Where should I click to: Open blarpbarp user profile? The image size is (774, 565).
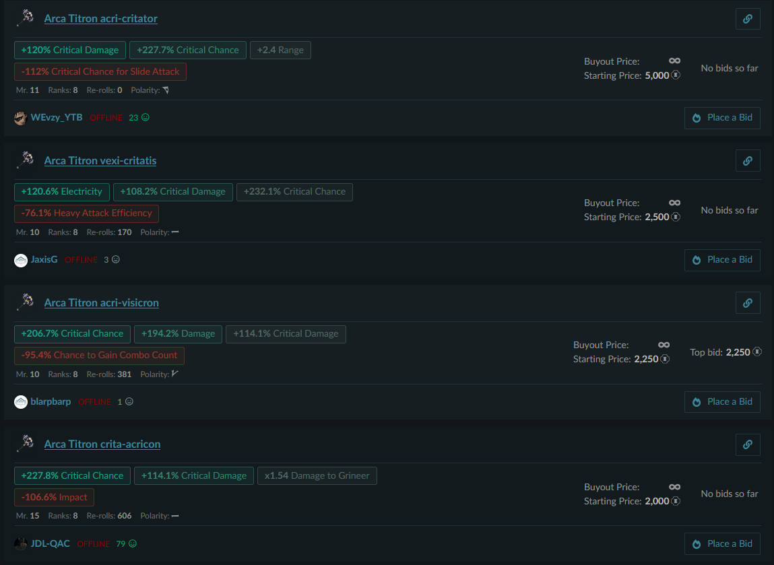[51, 401]
